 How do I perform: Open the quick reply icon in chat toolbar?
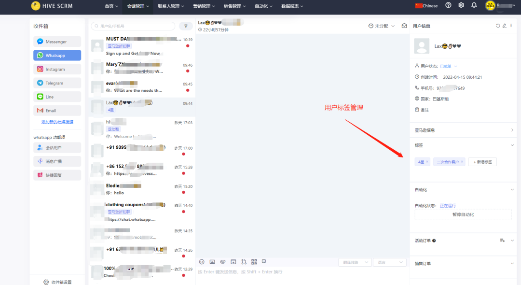pyautogui.click(x=264, y=261)
